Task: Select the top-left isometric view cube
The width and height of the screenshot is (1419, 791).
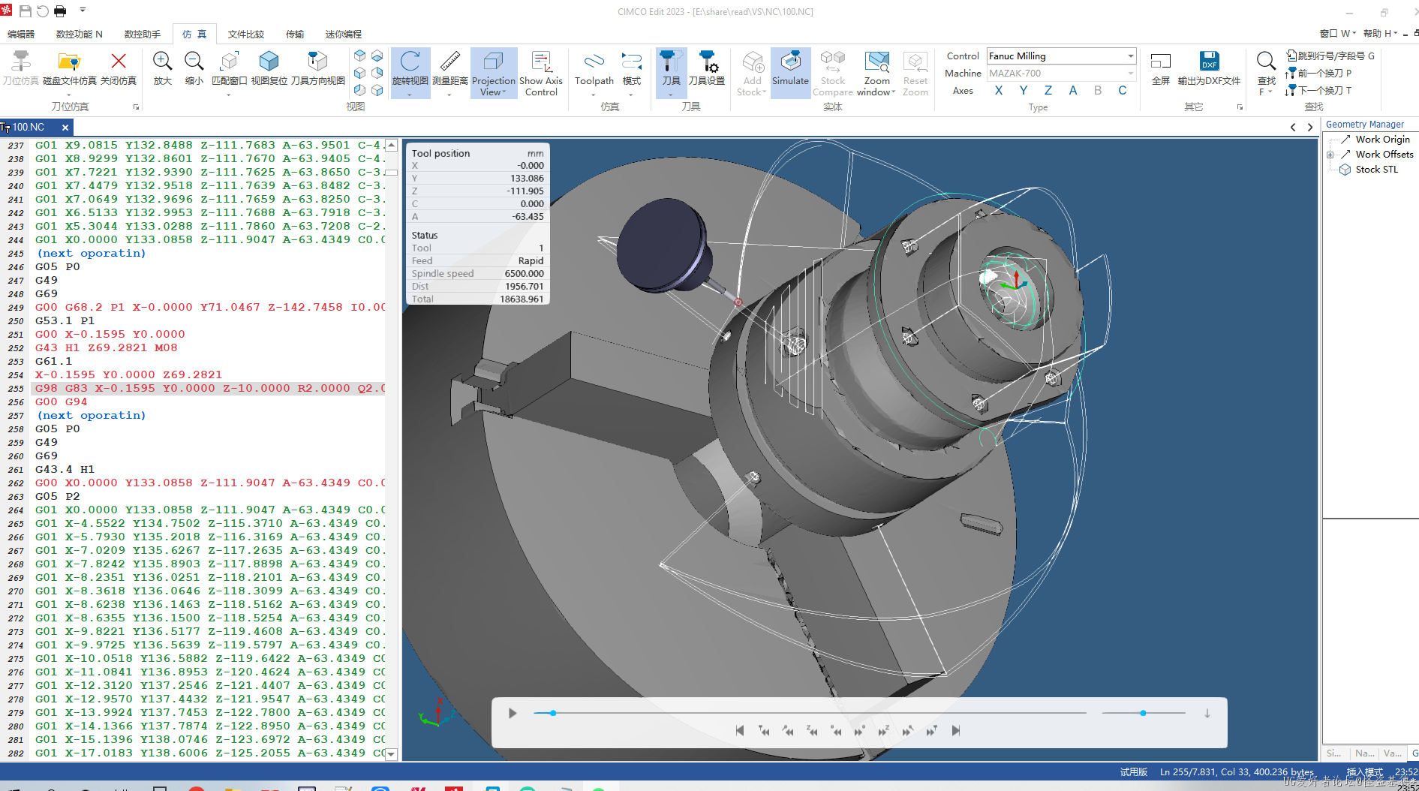Action: tap(360, 56)
